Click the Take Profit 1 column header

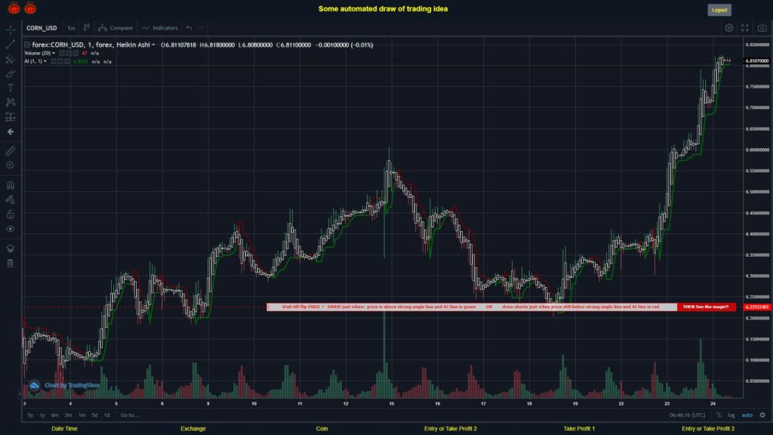[579, 429]
